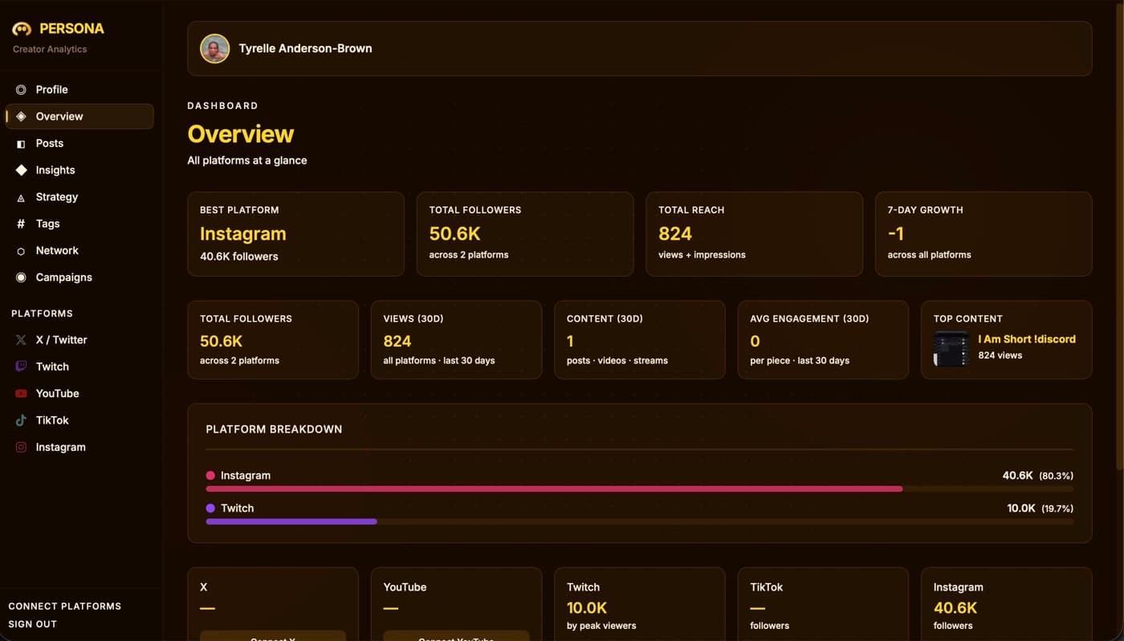Image resolution: width=1124 pixels, height=641 pixels.
Task: Click the Campaigns target icon
Action: click(21, 278)
